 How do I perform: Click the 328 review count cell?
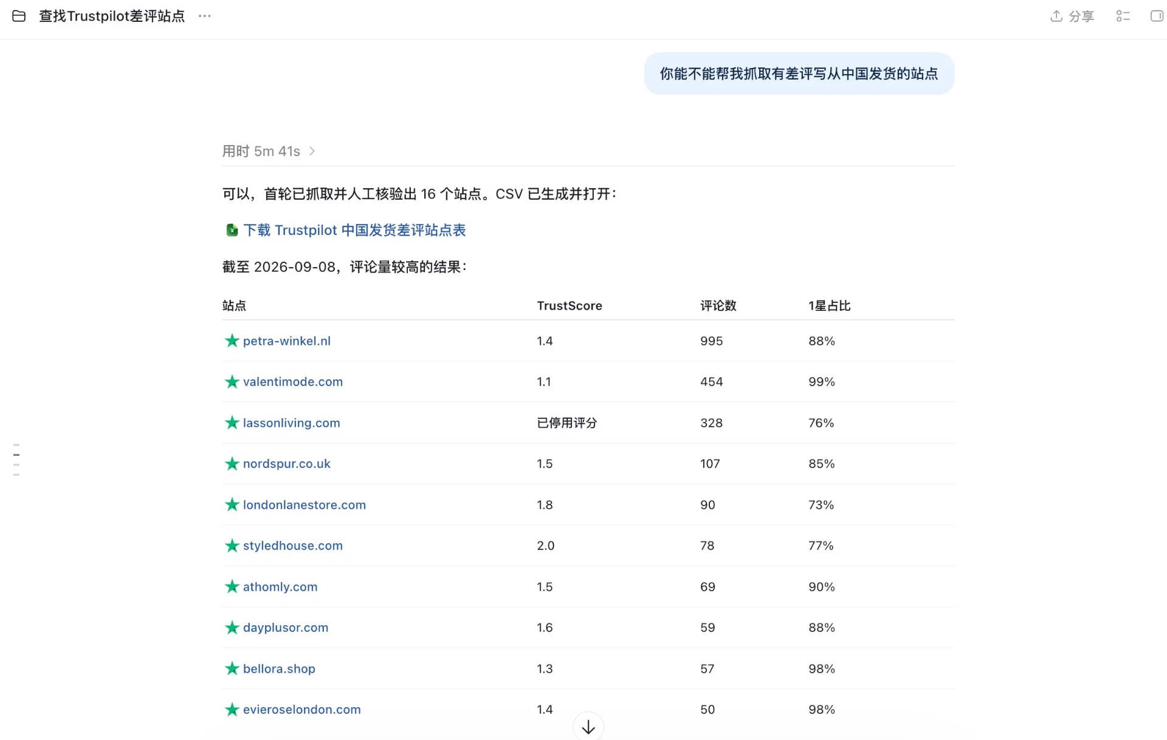point(712,423)
